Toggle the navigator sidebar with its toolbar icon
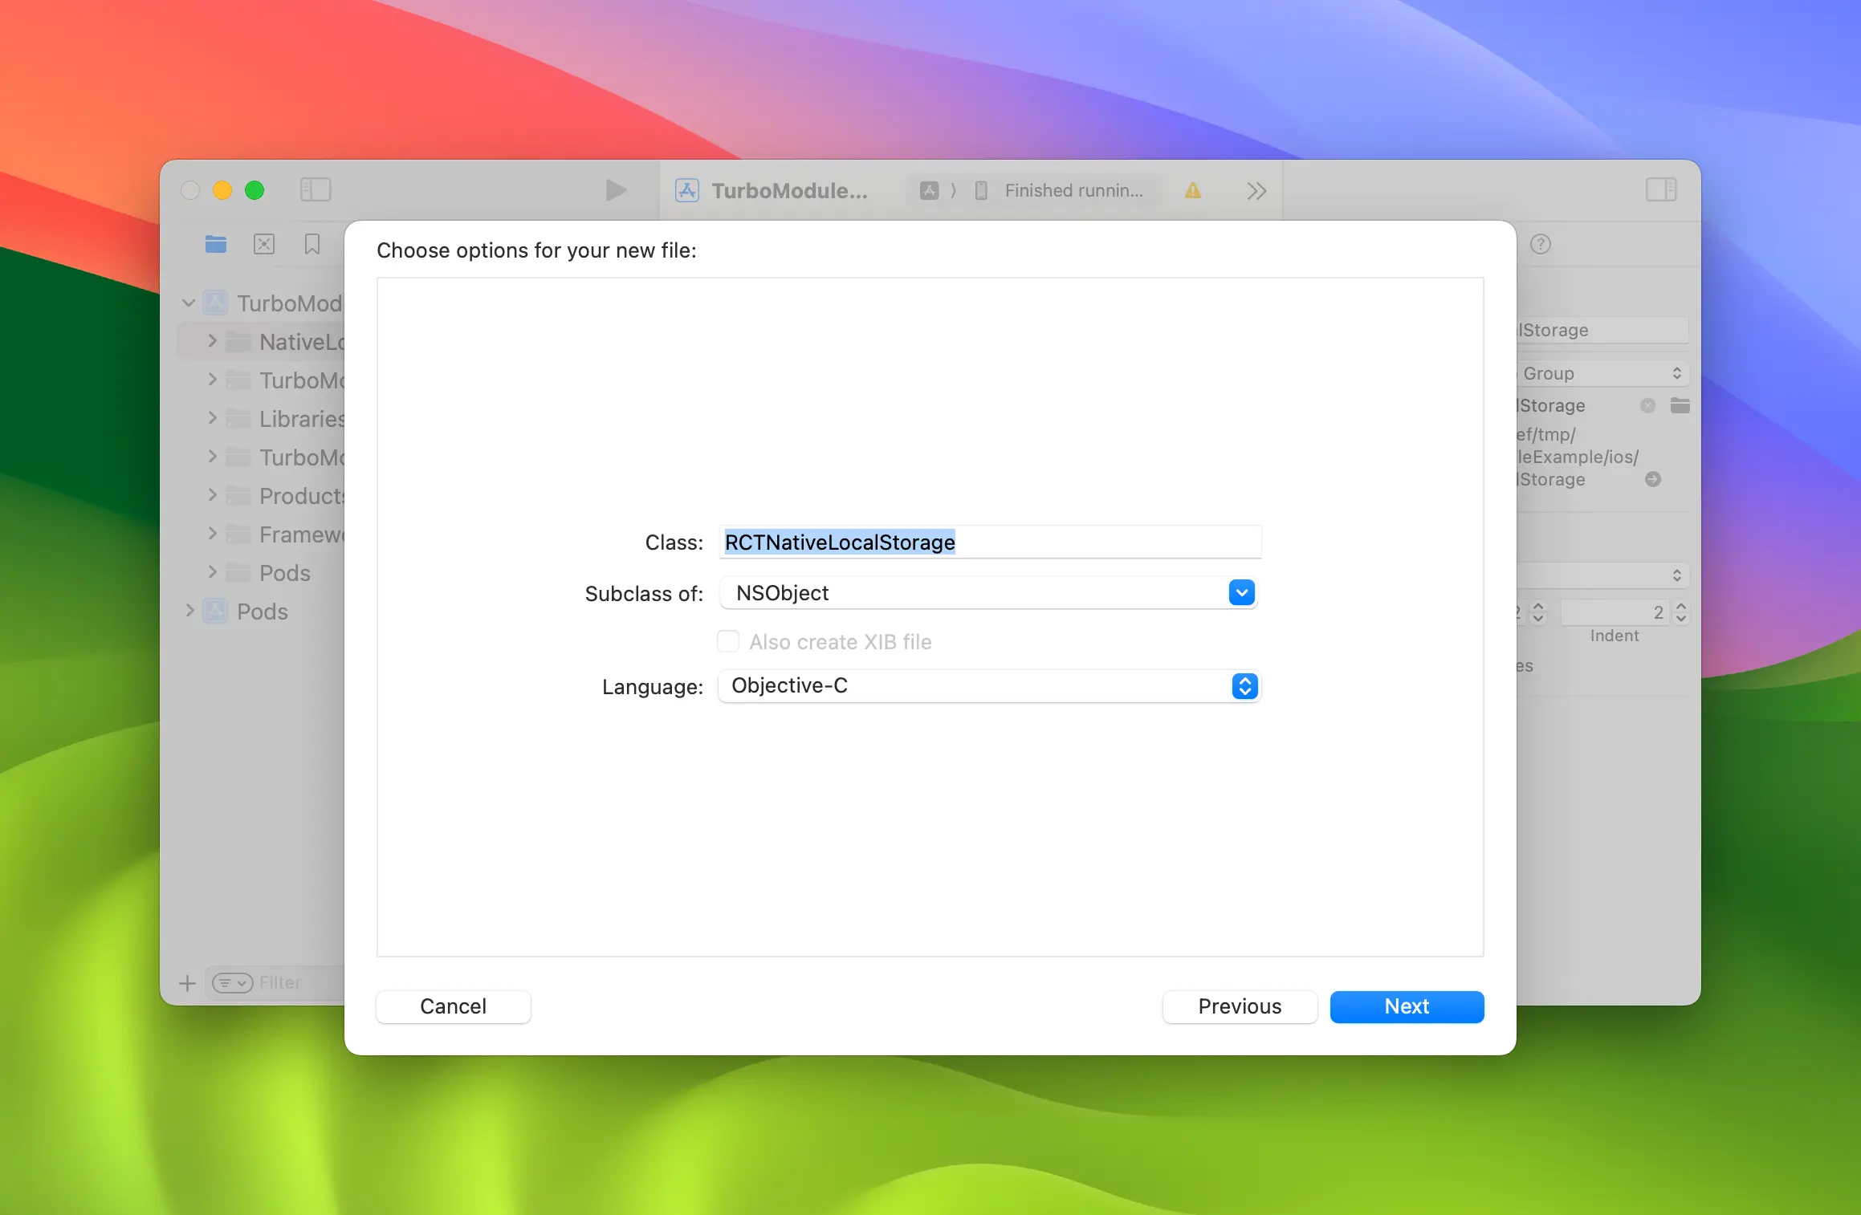 pyautogui.click(x=316, y=190)
